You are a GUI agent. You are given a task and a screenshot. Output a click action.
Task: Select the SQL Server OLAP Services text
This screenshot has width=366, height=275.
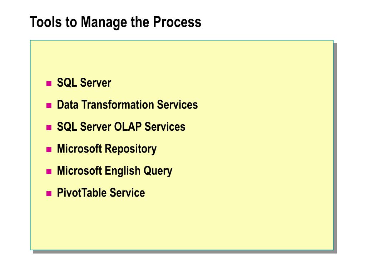pyautogui.click(x=121, y=127)
